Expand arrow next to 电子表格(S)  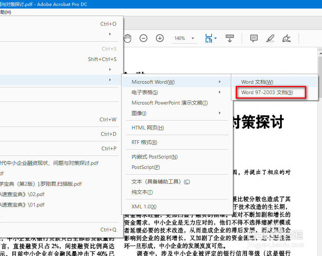(220, 92)
